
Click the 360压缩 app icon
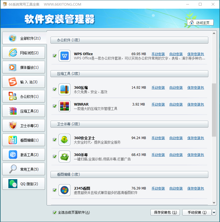[64, 89]
